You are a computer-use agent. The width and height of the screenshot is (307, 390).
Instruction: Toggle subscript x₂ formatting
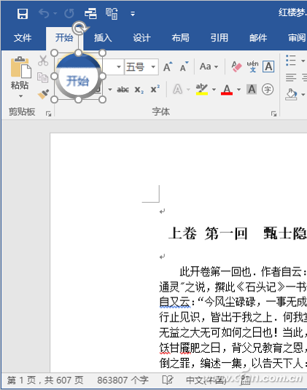coord(139,89)
